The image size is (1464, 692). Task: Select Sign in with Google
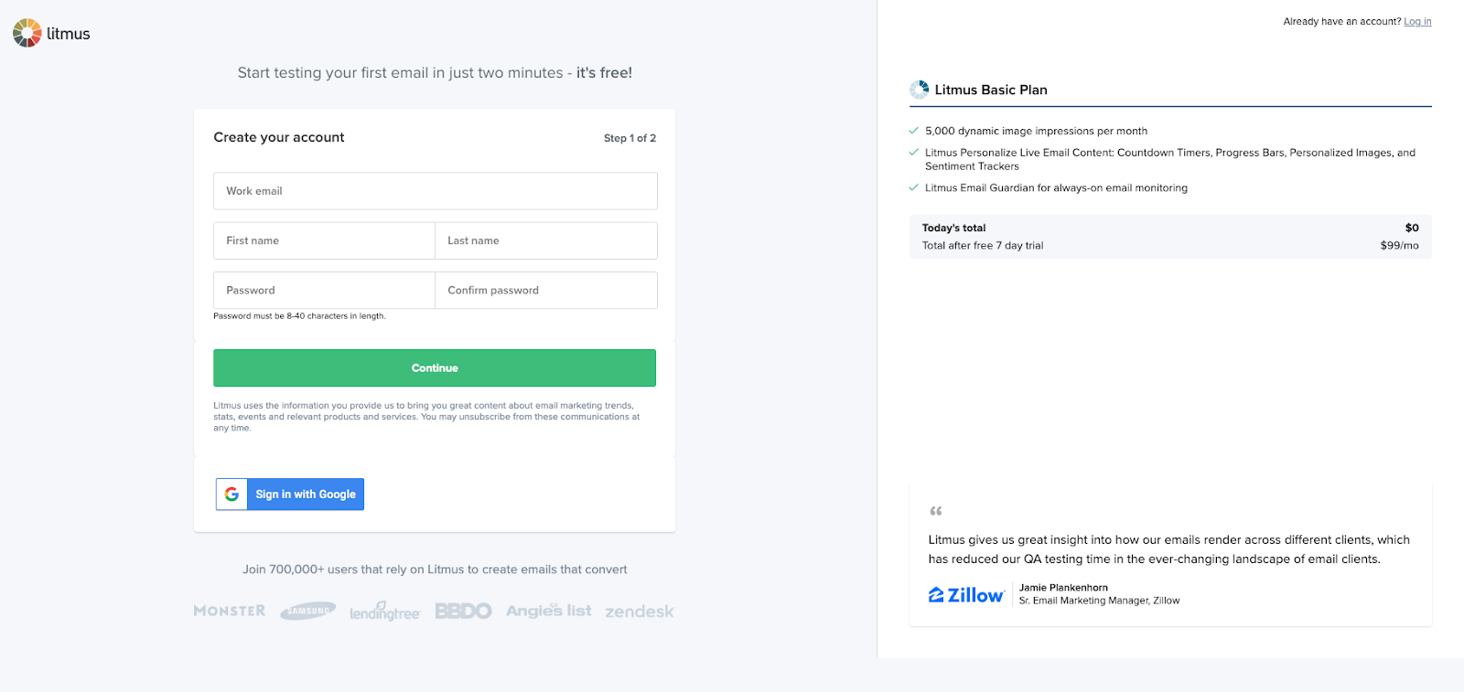(x=305, y=494)
